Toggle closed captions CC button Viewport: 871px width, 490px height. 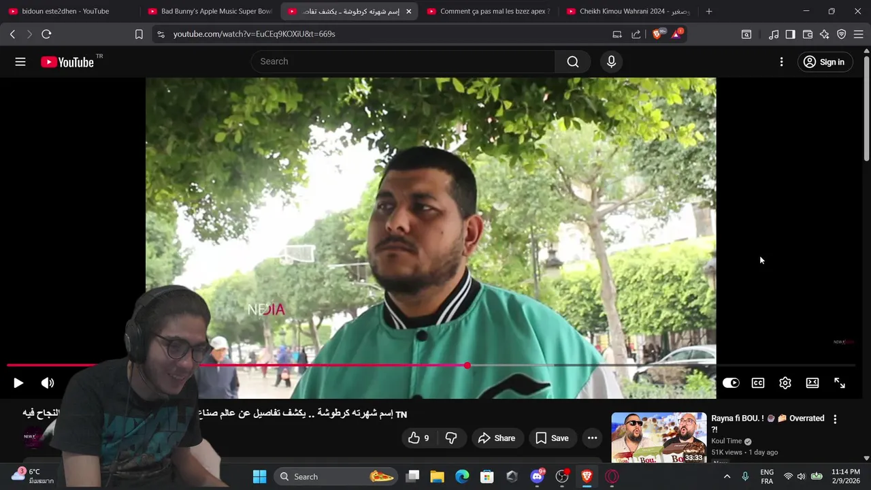coord(758,383)
